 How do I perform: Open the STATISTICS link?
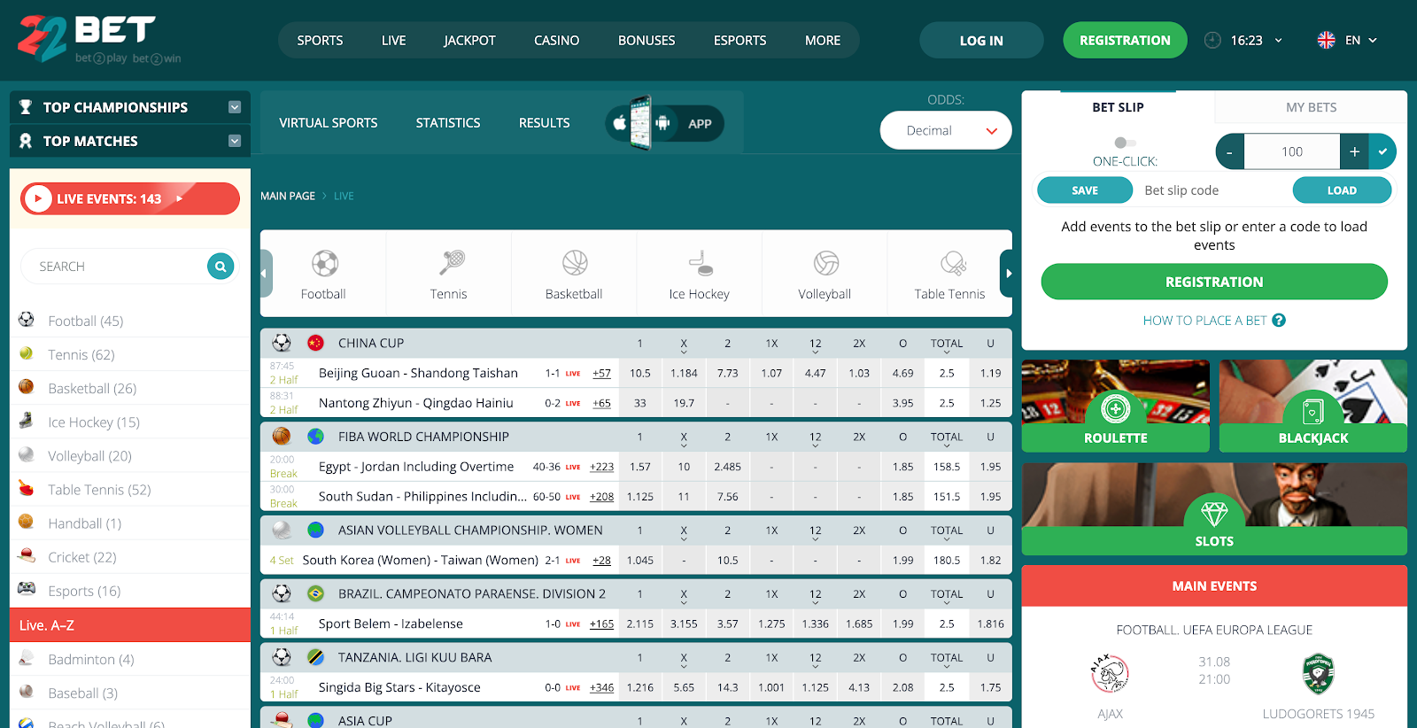tap(448, 123)
